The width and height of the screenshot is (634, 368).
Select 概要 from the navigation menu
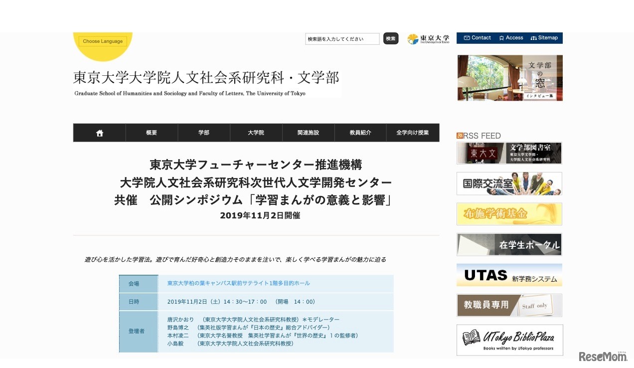(151, 132)
